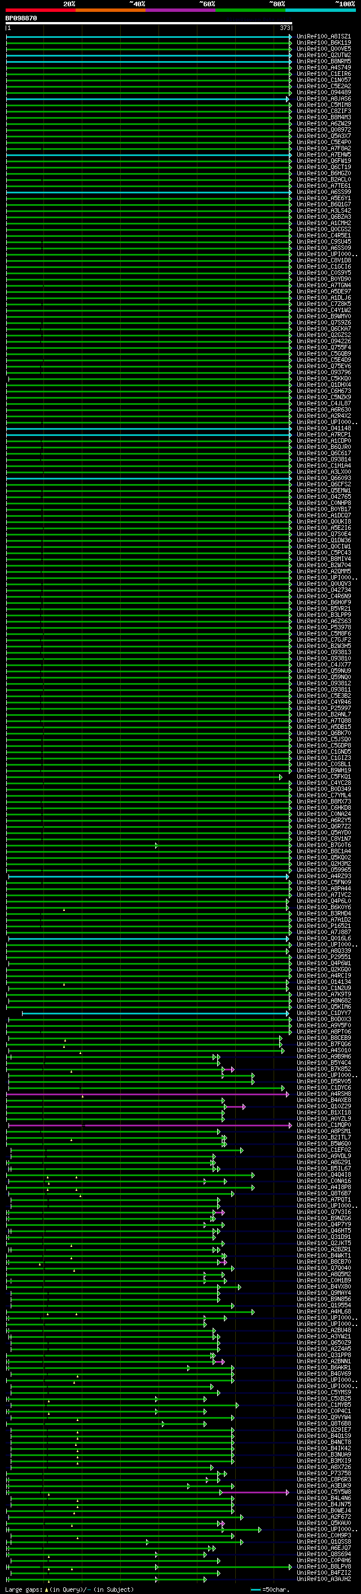
Task: Select label UniRef100_O14134
Action: tap(324, 982)
